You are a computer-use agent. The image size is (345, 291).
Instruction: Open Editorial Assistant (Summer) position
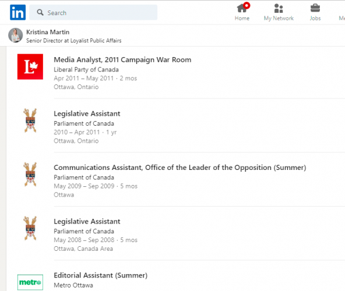pyautogui.click(x=101, y=275)
